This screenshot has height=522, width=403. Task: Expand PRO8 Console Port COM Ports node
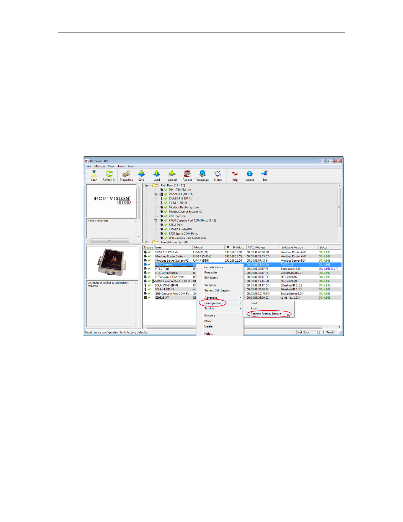[155, 221]
